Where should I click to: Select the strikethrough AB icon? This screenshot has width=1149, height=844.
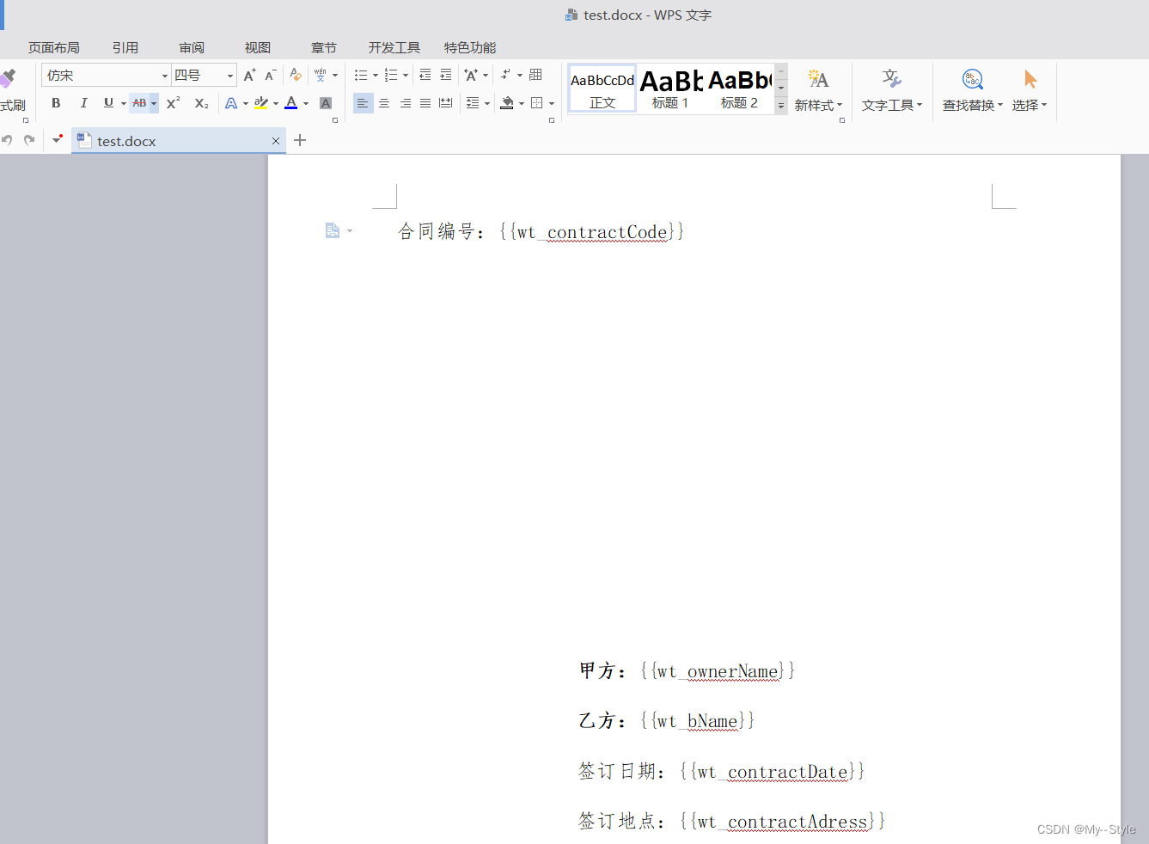pyautogui.click(x=141, y=103)
